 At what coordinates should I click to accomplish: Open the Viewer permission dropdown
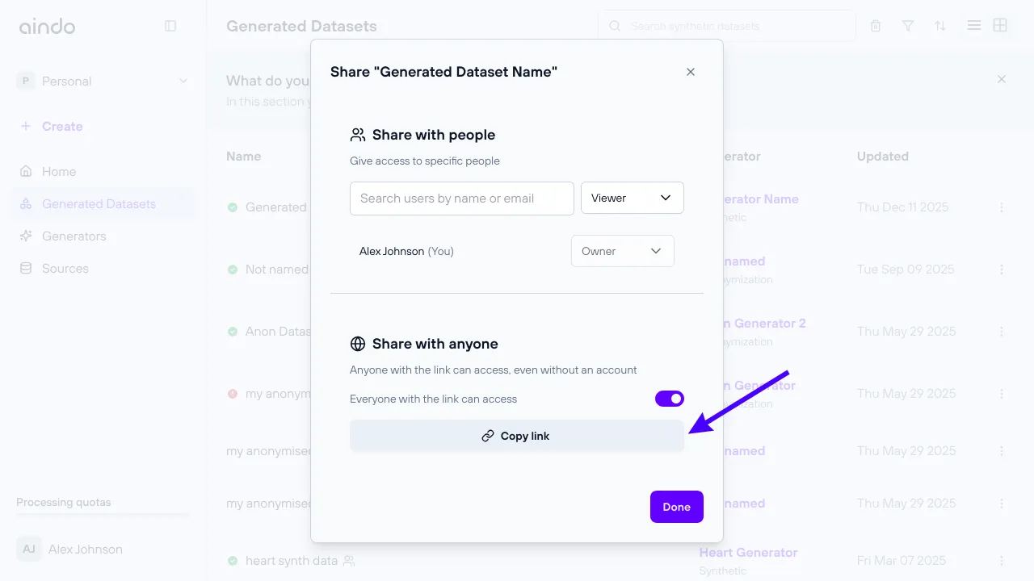click(633, 198)
